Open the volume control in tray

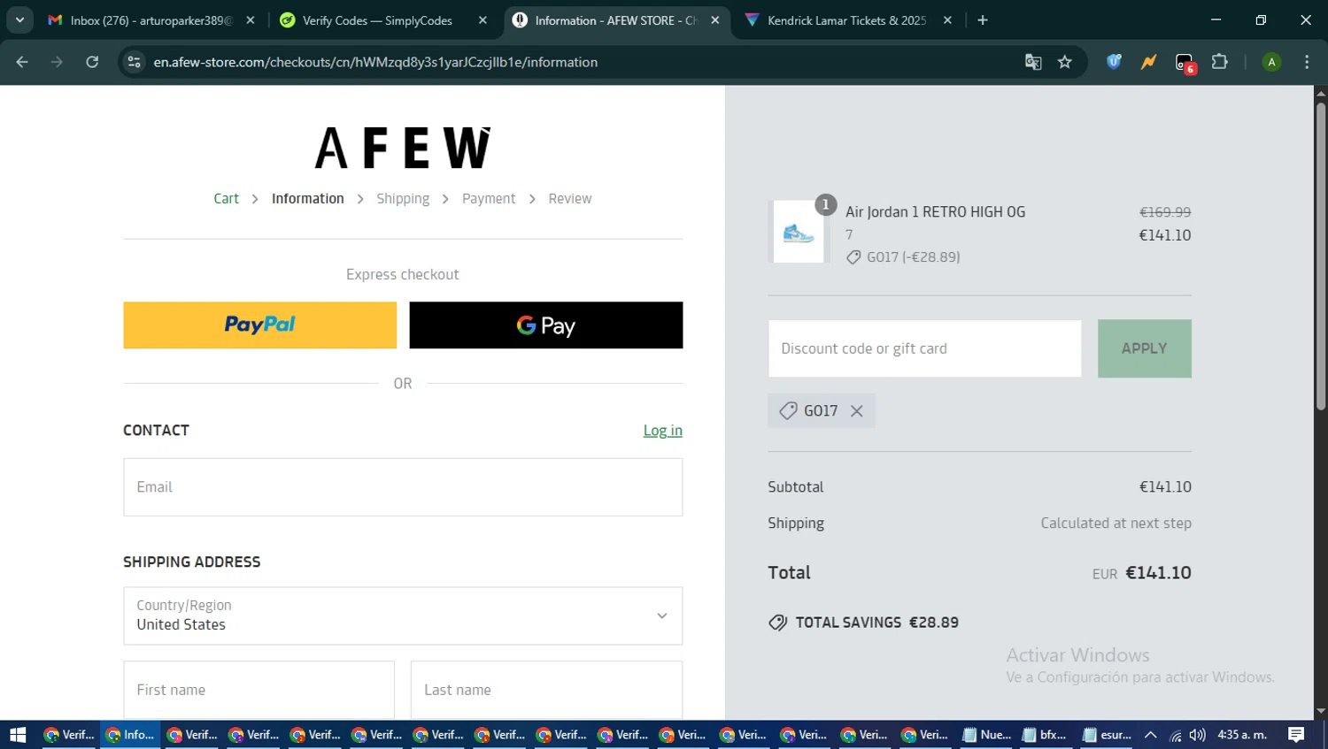[1198, 735]
